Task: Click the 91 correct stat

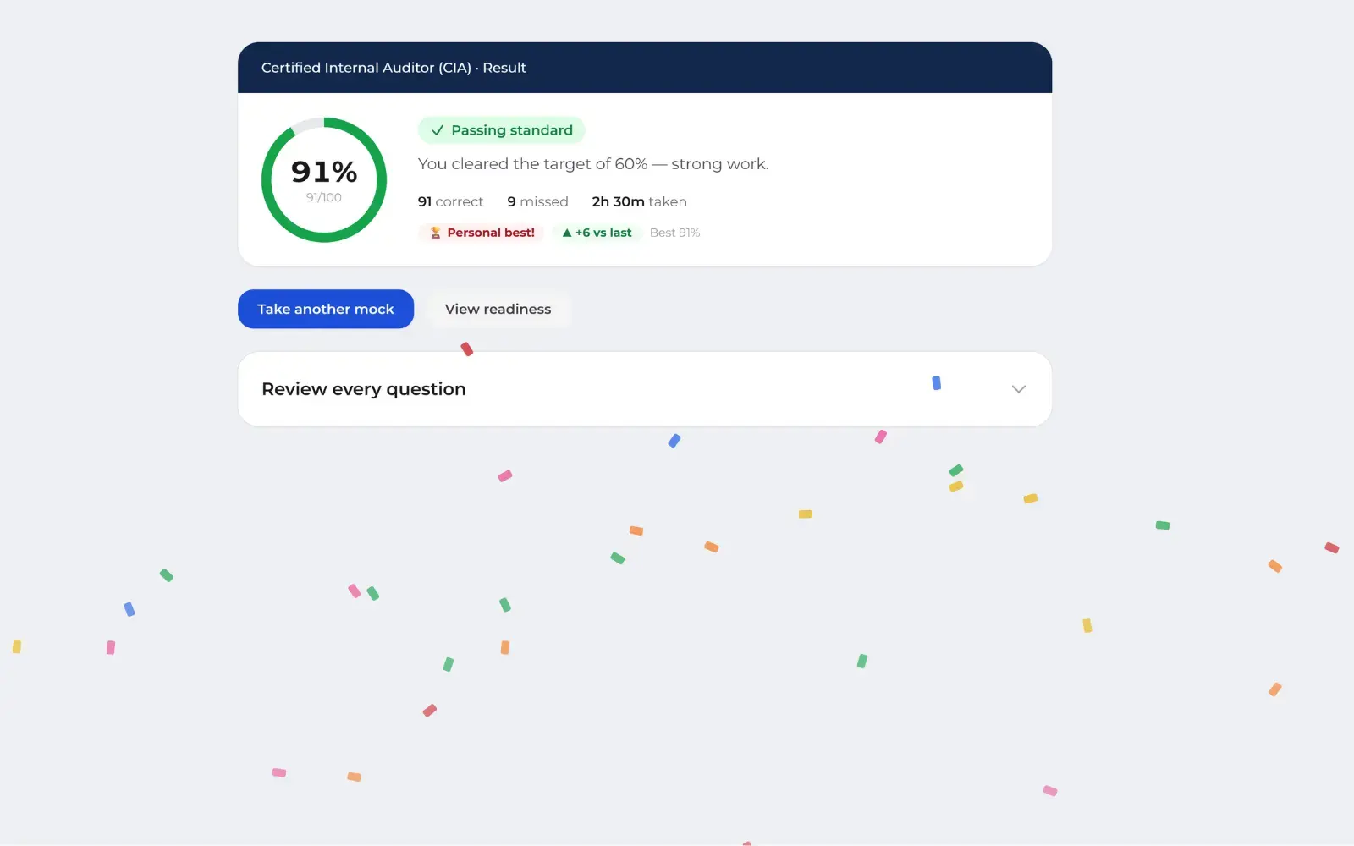Action: pyautogui.click(x=450, y=201)
